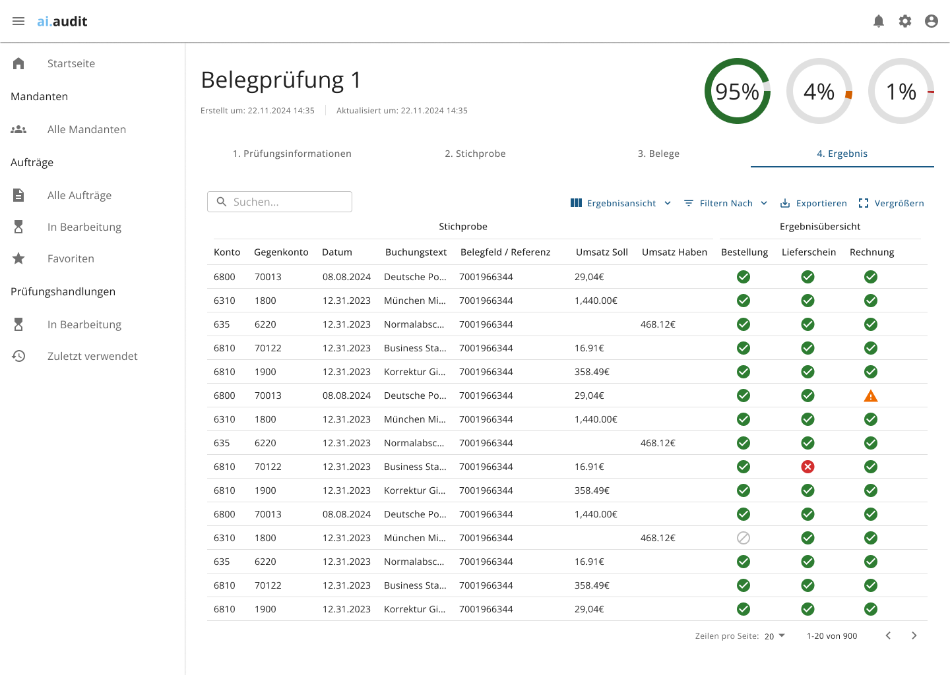The image size is (950, 675).
Task: Click the Ergebnisansicht columns icon
Action: [x=576, y=203]
